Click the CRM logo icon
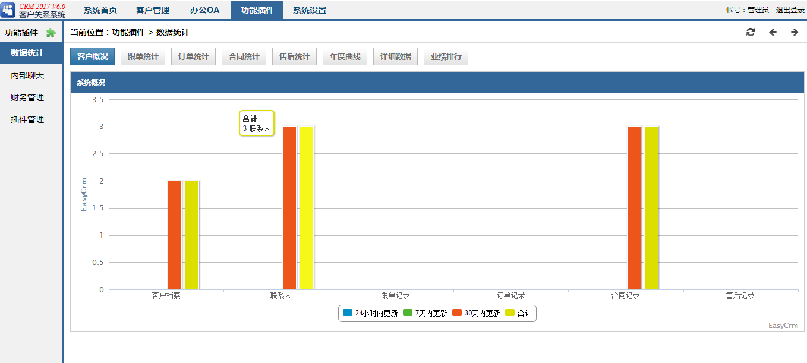The height and width of the screenshot is (363, 807). coord(9,10)
